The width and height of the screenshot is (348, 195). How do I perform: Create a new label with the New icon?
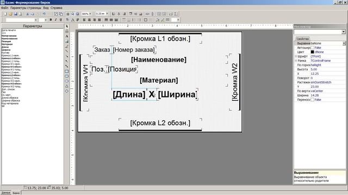pos(5,14)
